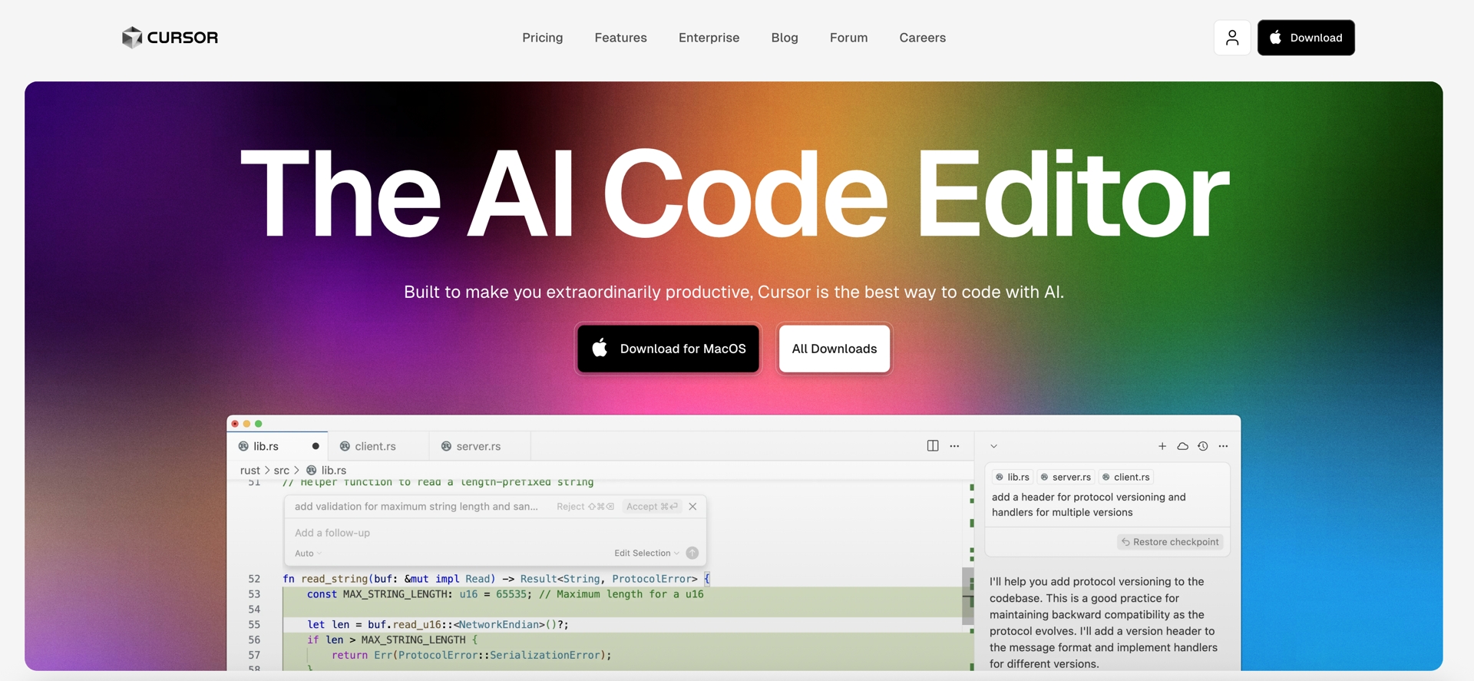Accept the suggested inline edit
This screenshot has height=681, width=1474.
tap(652, 507)
